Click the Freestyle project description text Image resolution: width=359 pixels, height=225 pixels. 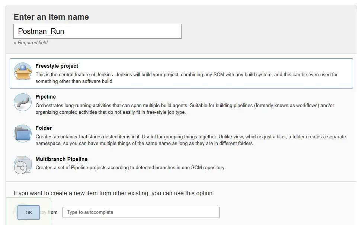[x=187, y=78]
